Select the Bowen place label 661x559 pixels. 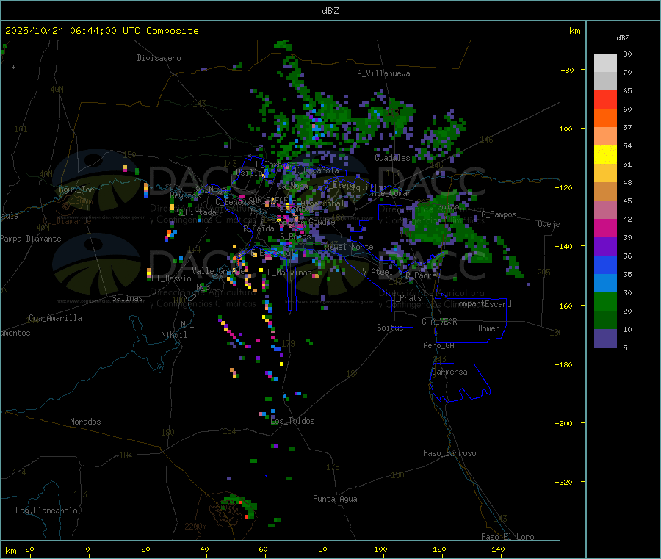[x=489, y=328]
